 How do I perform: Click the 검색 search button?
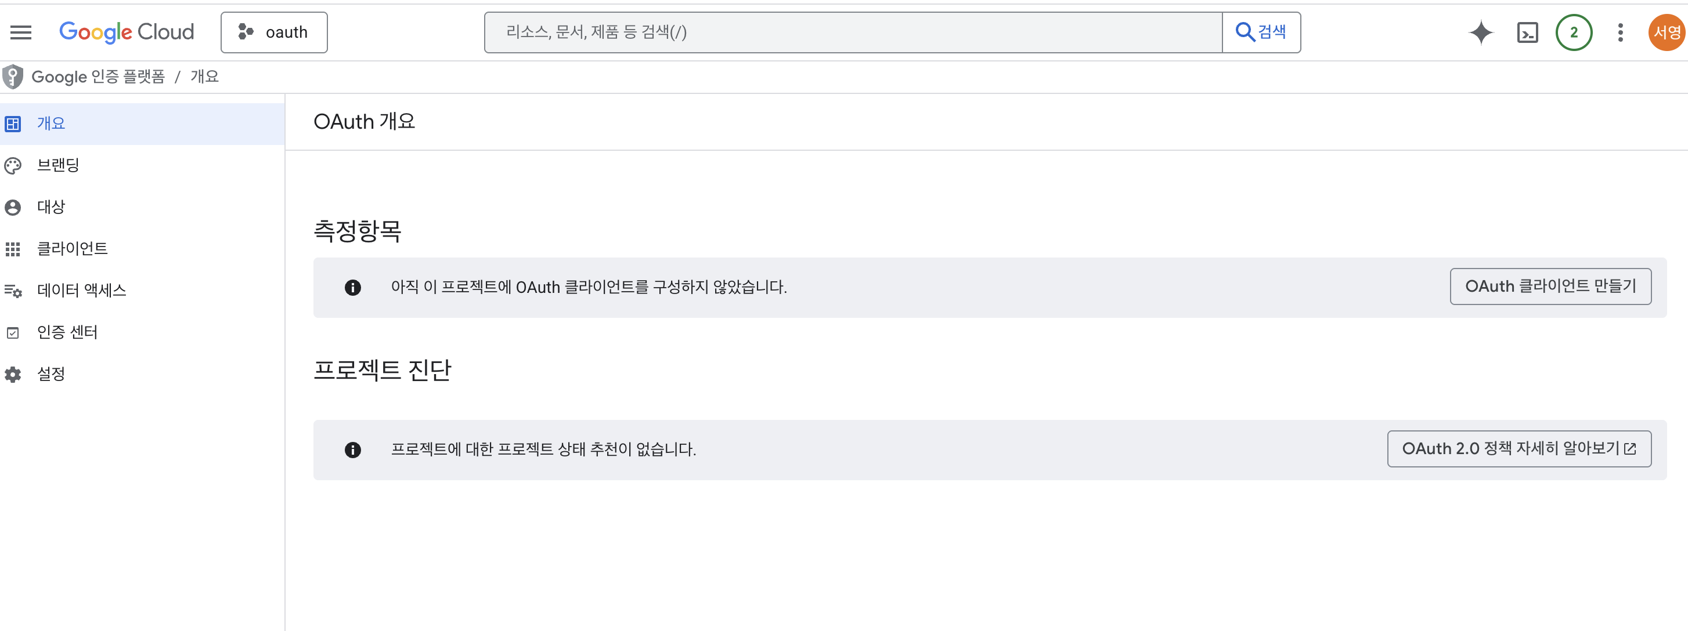point(1261,32)
